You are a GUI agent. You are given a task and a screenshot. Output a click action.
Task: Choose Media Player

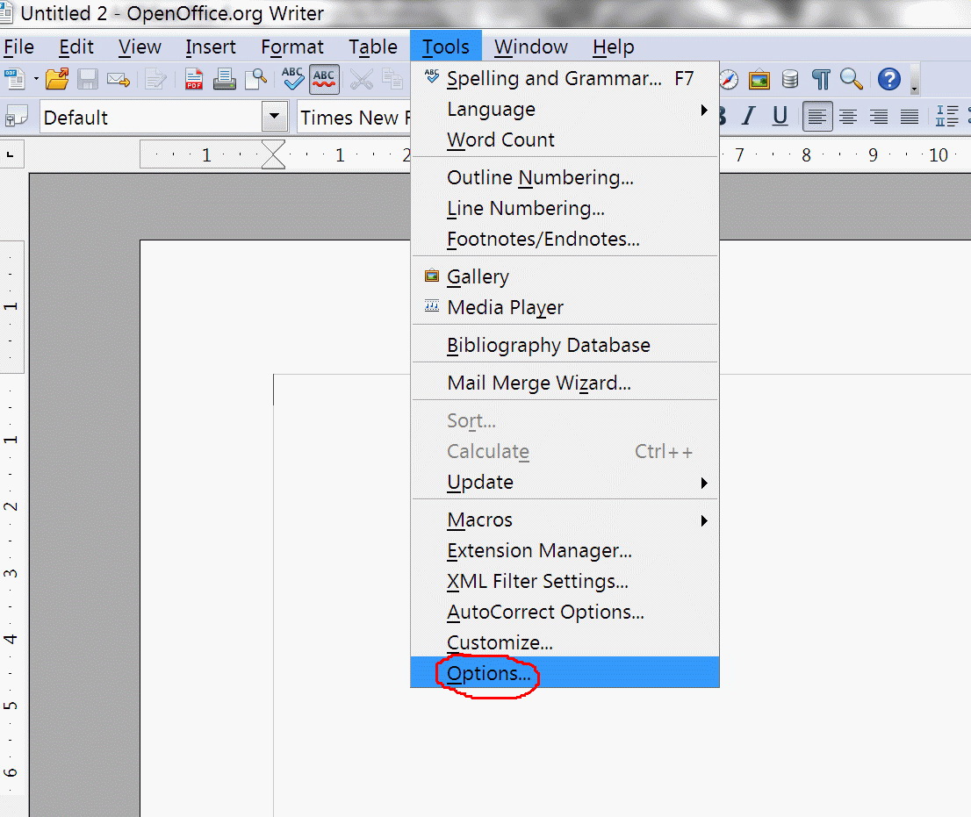[x=565, y=307]
